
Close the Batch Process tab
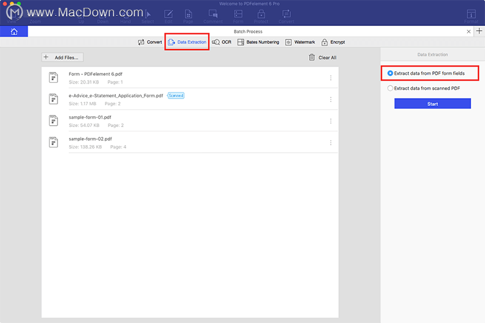coord(468,31)
